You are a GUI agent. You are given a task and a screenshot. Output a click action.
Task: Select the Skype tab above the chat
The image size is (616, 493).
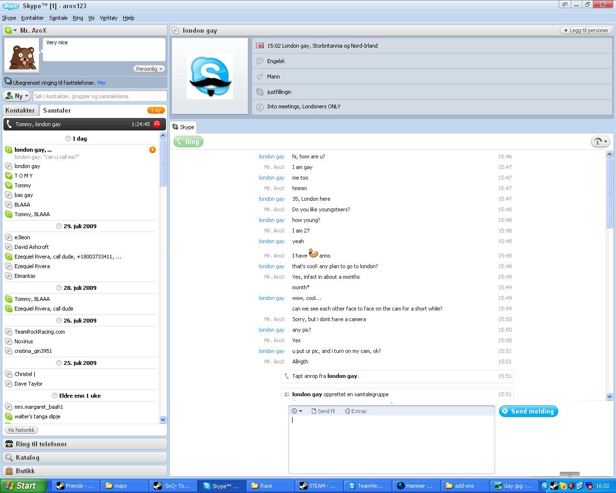point(183,127)
